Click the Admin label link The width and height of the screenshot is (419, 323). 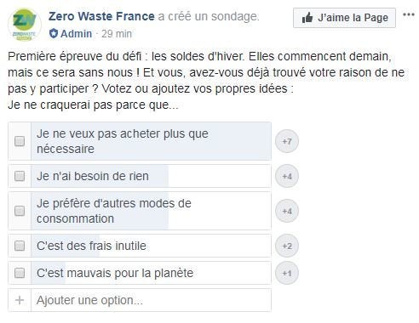pyautogui.click(x=77, y=34)
